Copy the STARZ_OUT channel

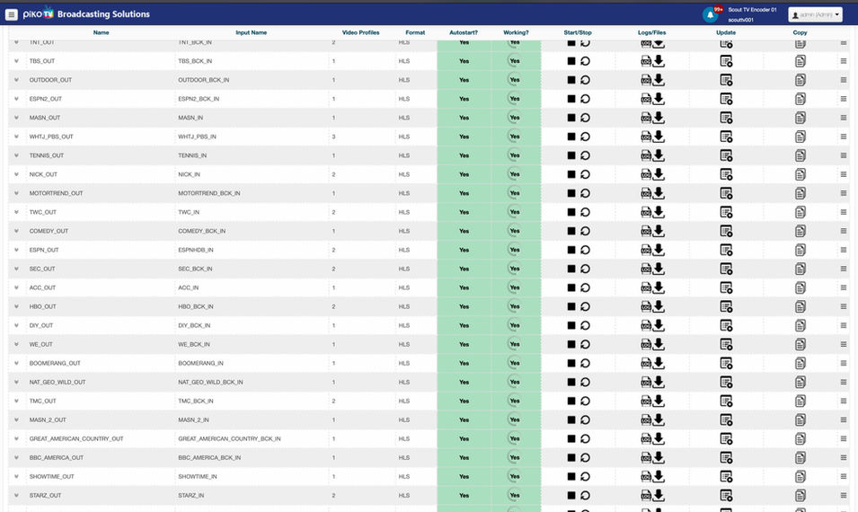click(x=800, y=495)
